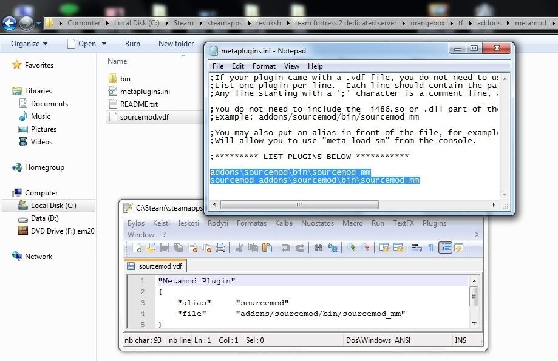The width and height of the screenshot is (558, 361).
Task: Click the Zoom in magnifier icon
Action: click(x=352, y=248)
